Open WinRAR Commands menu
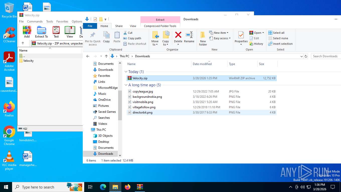The image size is (341, 192). (35, 21)
